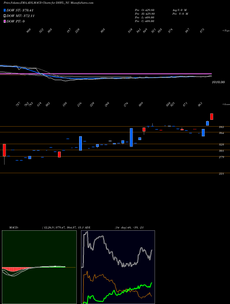Click the 279 price level label
The width and height of the screenshot is (230, 304).
(x=221, y=157)
